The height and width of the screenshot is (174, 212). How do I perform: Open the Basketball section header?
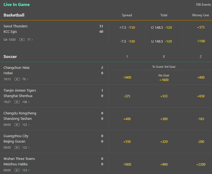(14, 15)
